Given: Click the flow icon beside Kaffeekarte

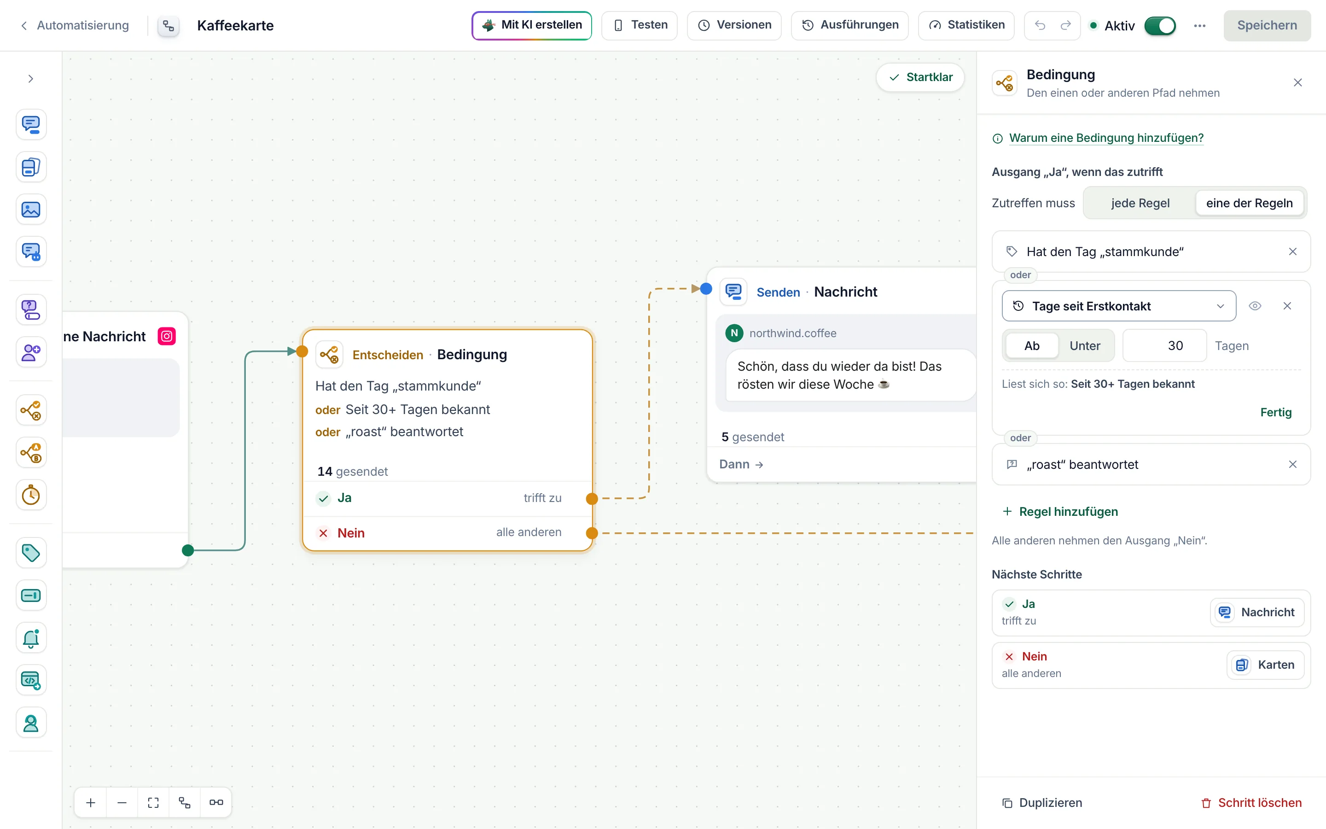Looking at the screenshot, I should [x=169, y=26].
